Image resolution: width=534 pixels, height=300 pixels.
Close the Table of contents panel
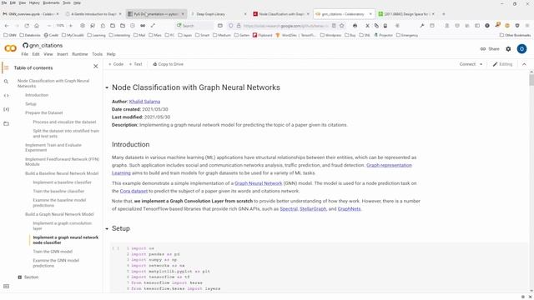coord(96,67)
